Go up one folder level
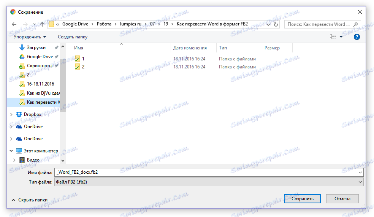 click(42, 24)
